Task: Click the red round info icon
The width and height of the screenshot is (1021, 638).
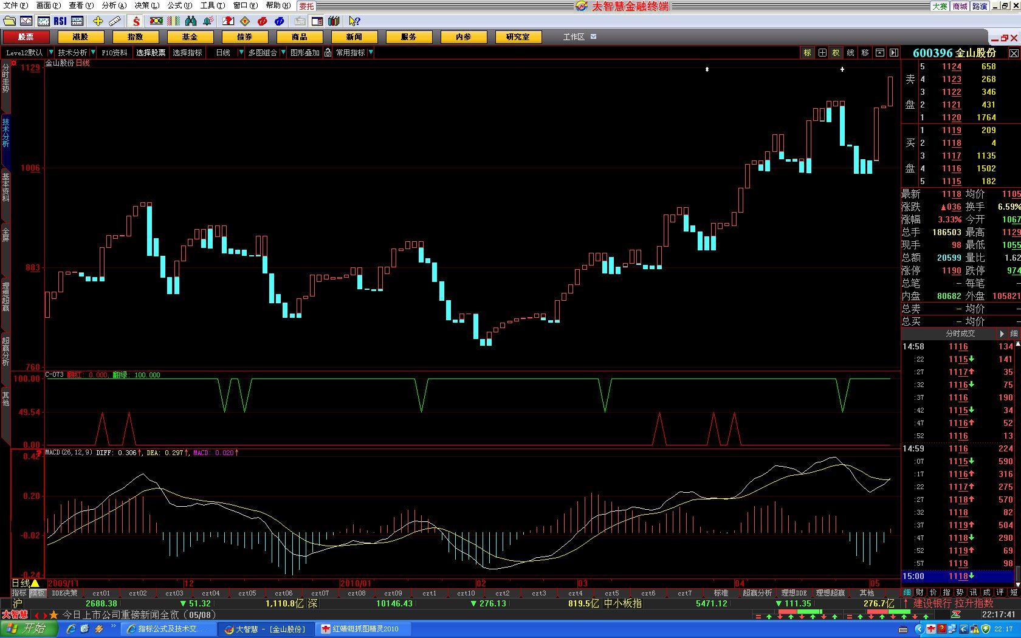Action: pos(263,21)
